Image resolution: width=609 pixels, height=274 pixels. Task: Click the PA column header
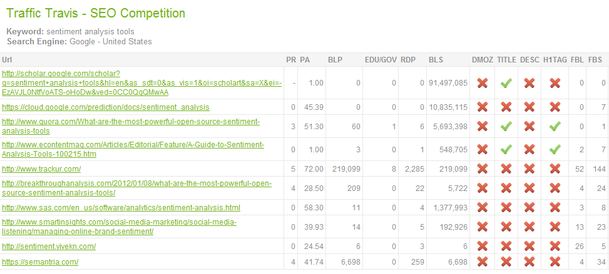coord(304,60)
